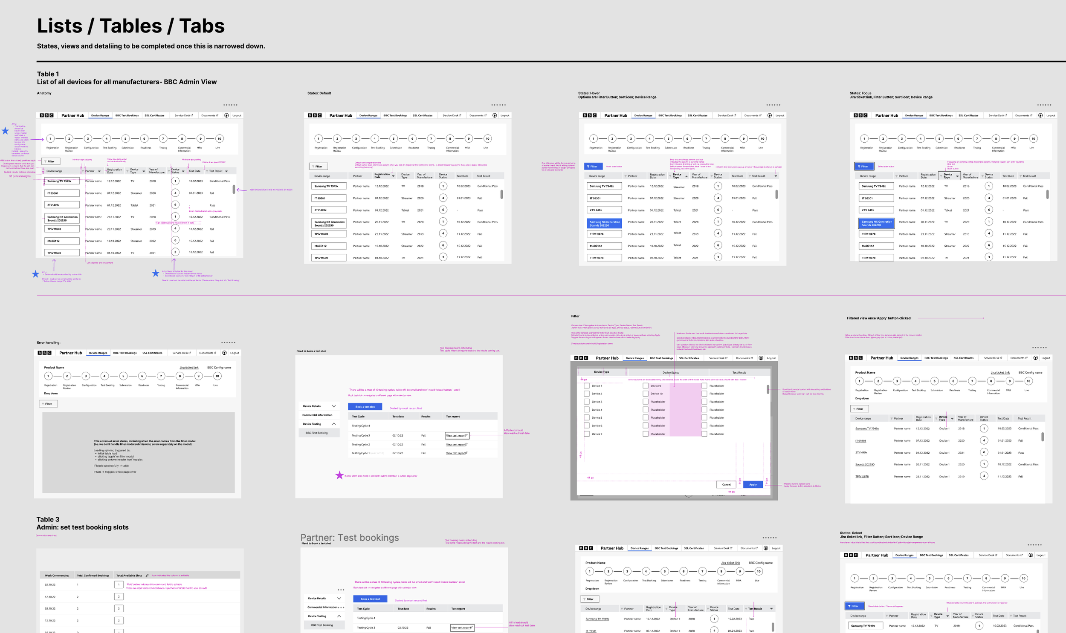Click the scrollbar handle inside the filter modal
1066x633 pixels.
[x=768, y=389]
